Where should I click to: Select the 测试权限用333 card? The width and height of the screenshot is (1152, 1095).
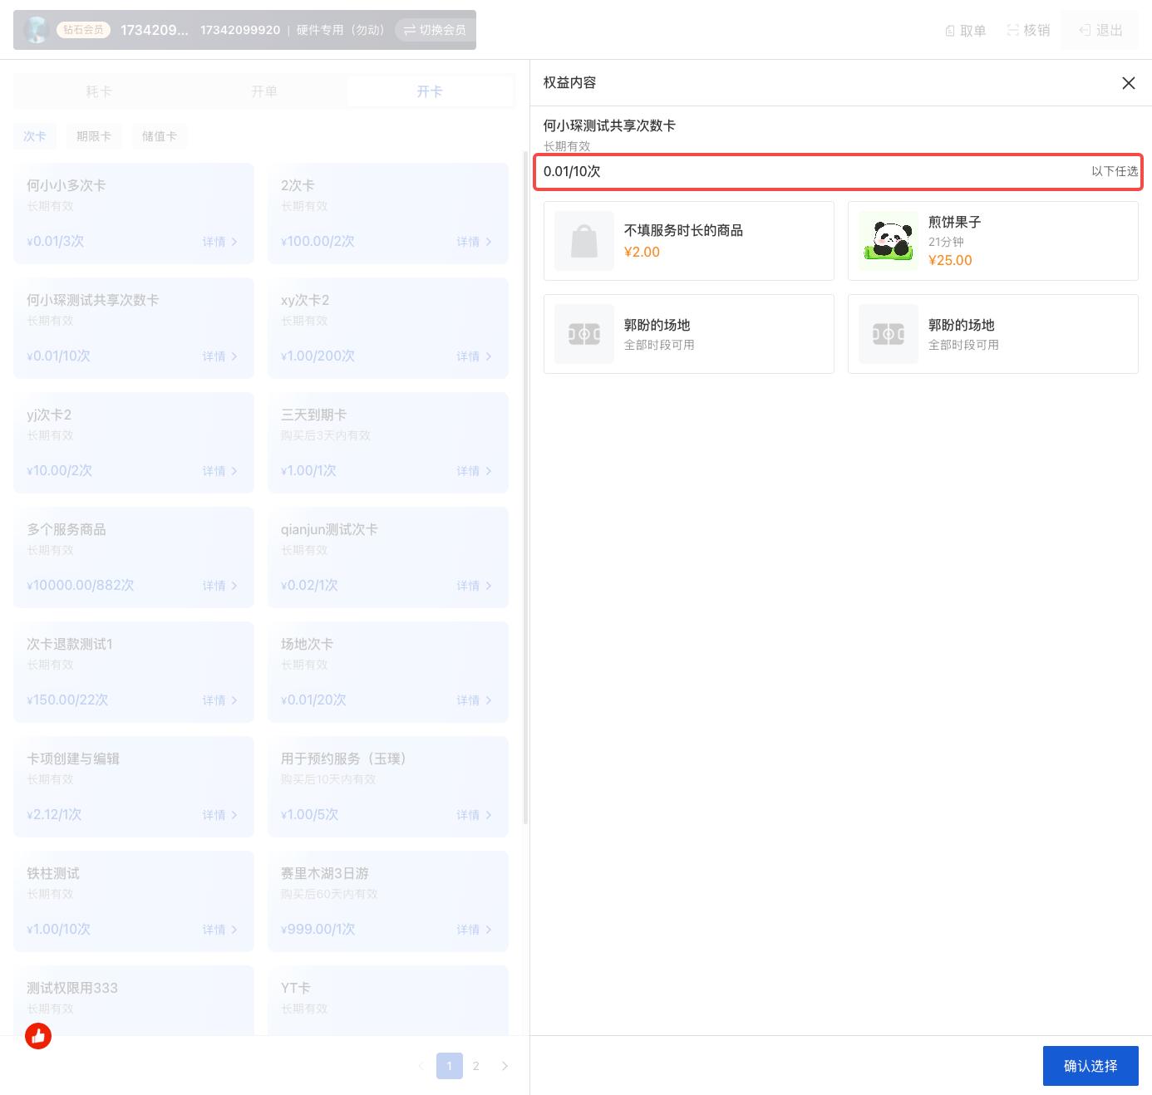coord(133,1000)
